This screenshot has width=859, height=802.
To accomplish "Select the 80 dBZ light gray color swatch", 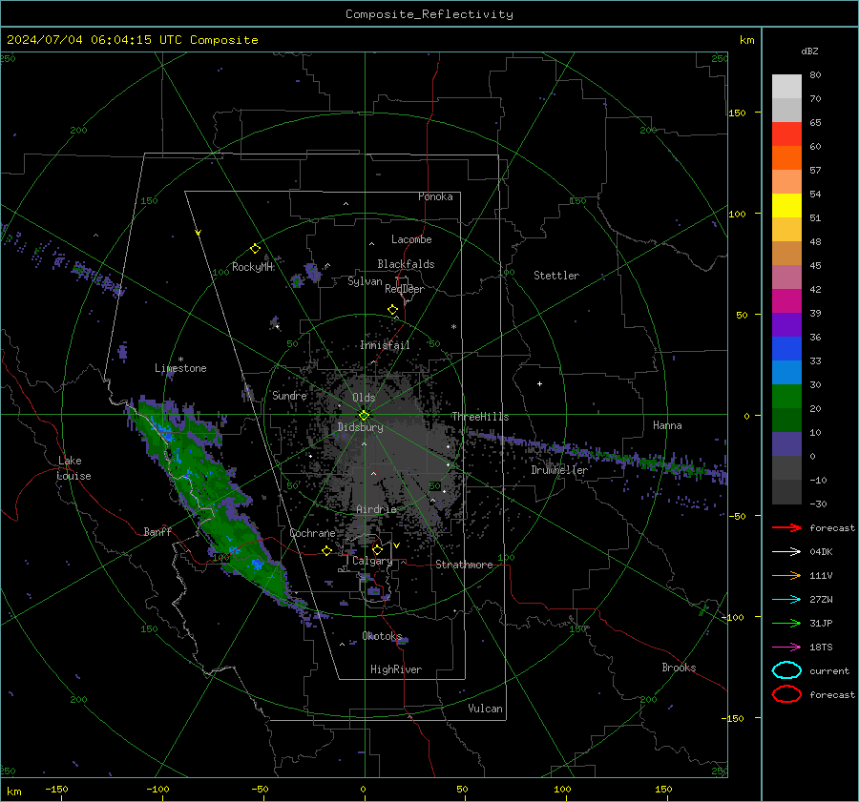I will click(x=786, y=87).
